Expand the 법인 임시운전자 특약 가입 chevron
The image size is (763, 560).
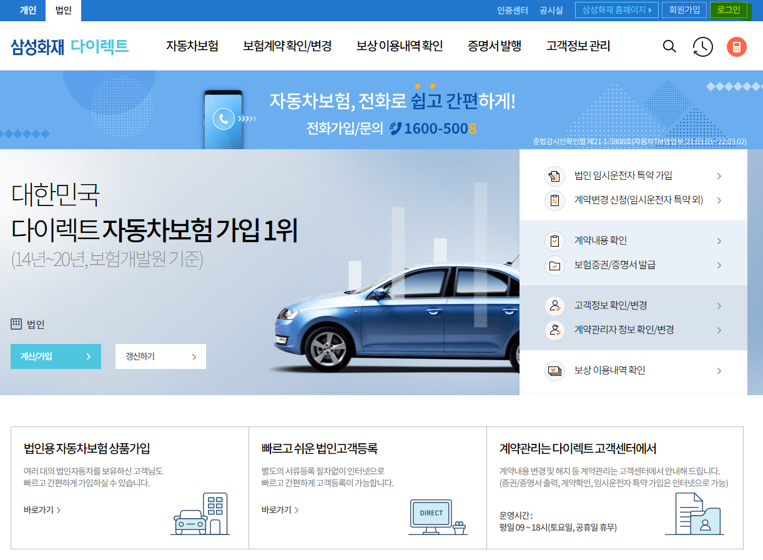click(x=719, y=176)
